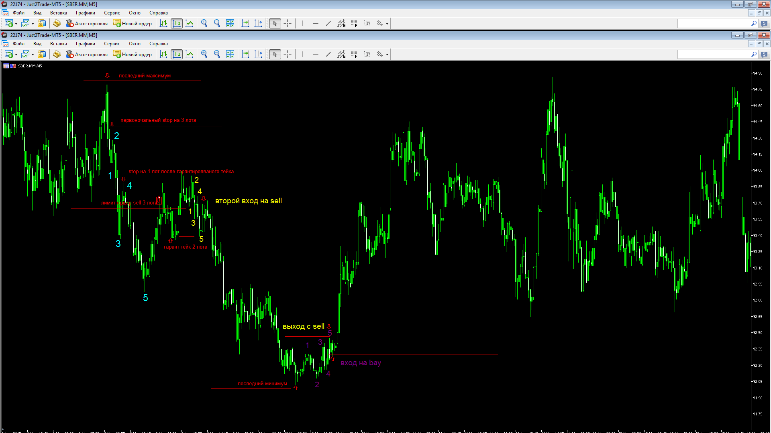Expand profiles dropdown arrow, front window

[33, 55]
